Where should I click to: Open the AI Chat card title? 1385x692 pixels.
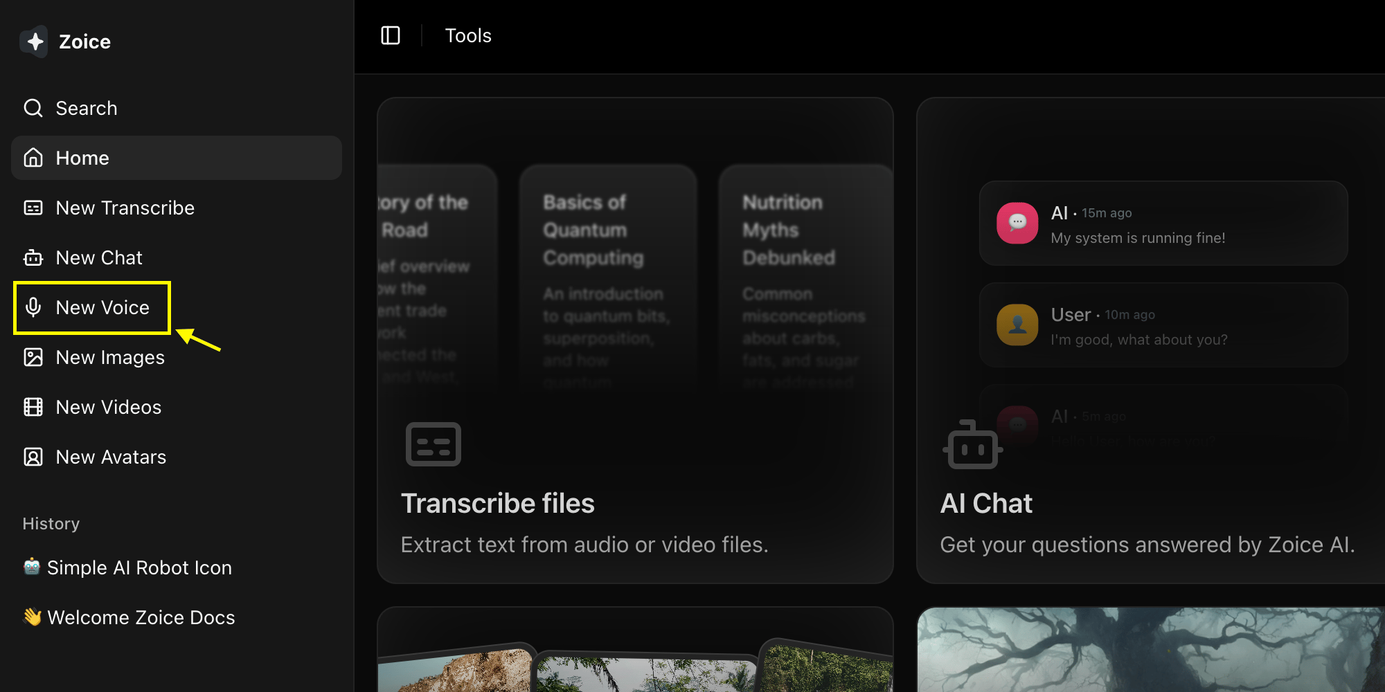tap(986, 503)
